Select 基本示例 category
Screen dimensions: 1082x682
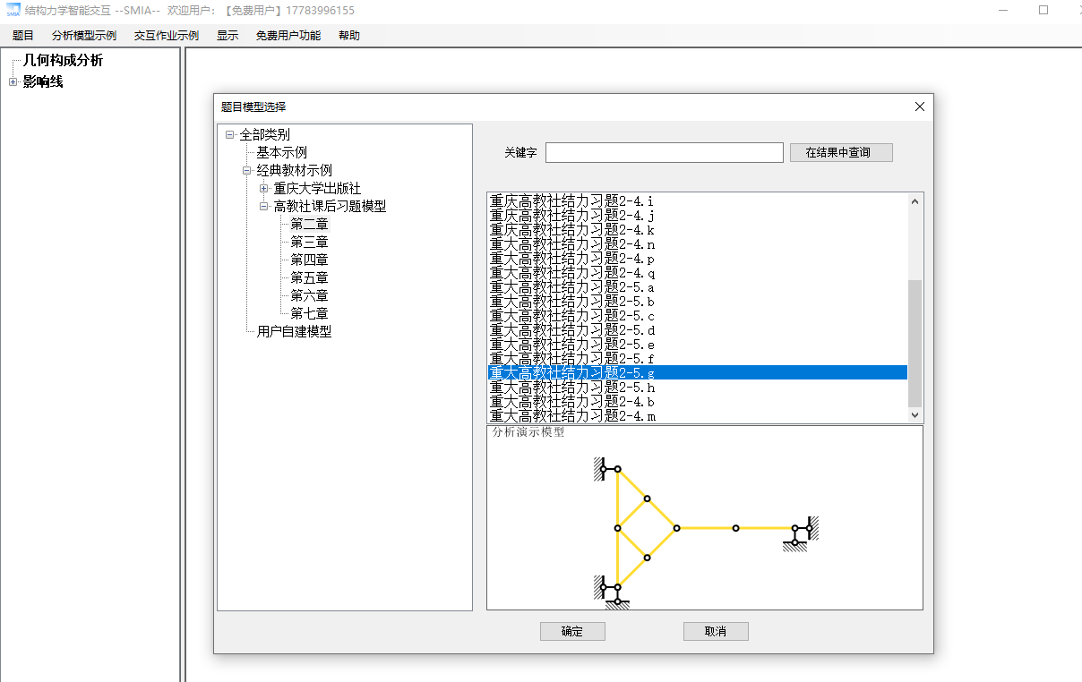click(x=281, y=153)
